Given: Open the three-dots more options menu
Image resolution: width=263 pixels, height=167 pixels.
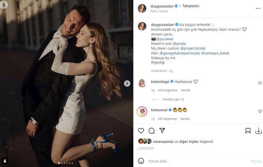Looking at the screenshot, I should pos(258,8).
